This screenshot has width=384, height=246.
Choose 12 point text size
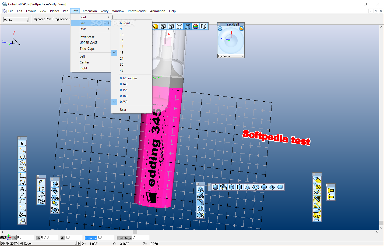[x=132, y=41]
